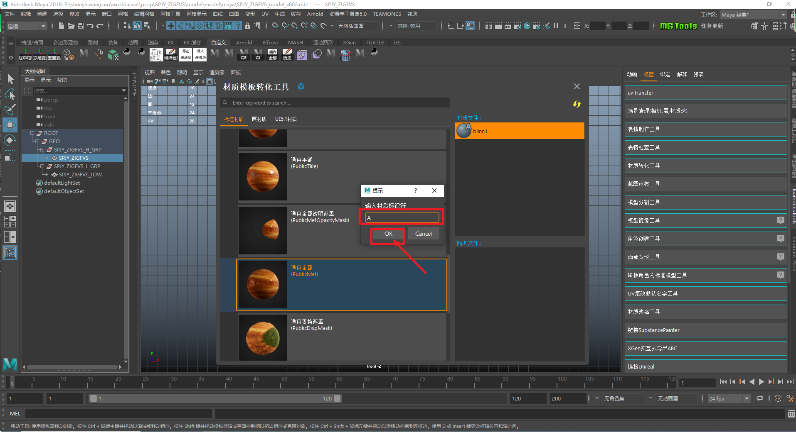This screenshot has width=796, height=432.
Task: Open the 建模 menu set dropdown
Action: point(27,26)
